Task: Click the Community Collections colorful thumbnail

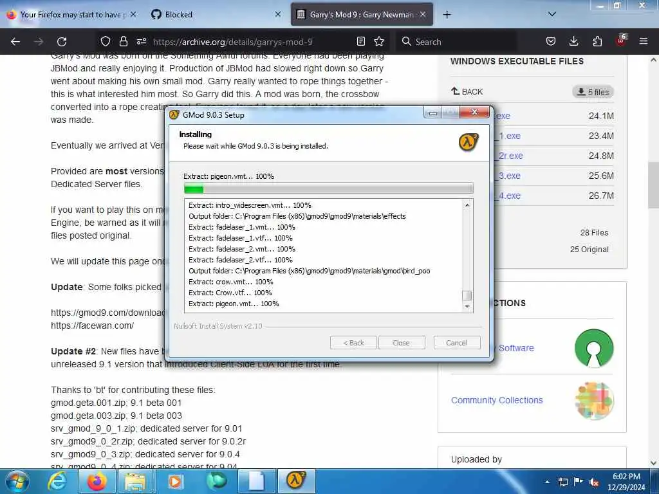Action: 594,400
